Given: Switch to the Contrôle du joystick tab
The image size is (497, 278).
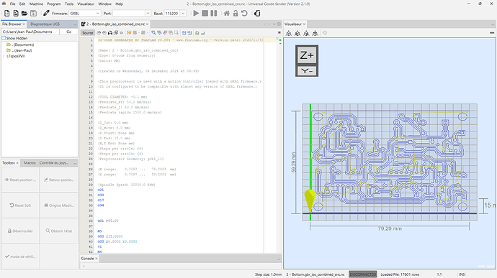Looking at the screenshot, I should (x=54, y=163).
